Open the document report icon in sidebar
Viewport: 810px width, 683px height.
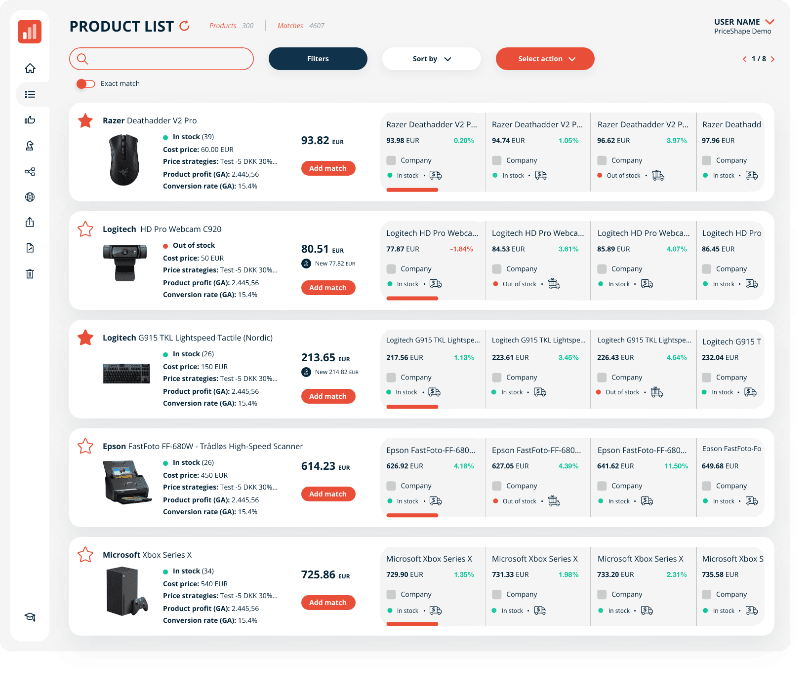tap(30, 248)
